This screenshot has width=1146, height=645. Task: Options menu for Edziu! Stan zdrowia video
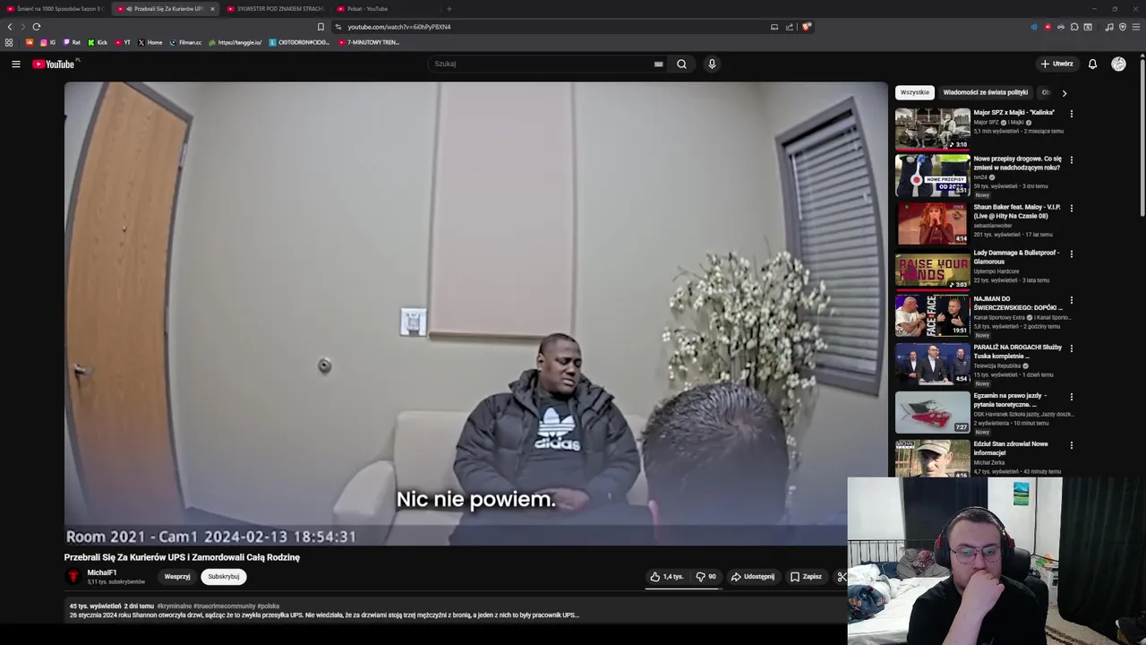[1071, 445]
